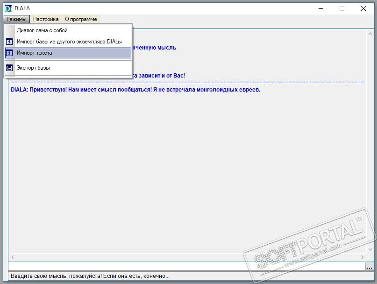Select the Импорт текста menu entry
The width and height of the screenshot is (377, 284).
click(68, 53)
